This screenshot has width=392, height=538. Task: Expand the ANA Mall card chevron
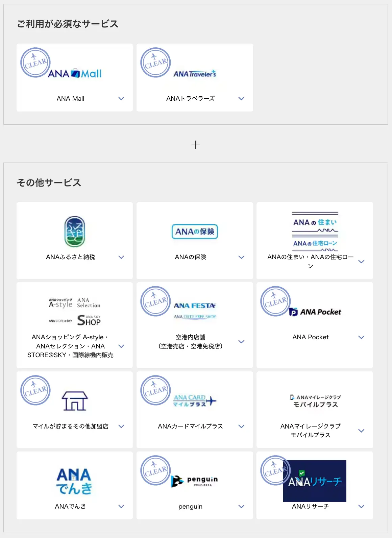121,99
